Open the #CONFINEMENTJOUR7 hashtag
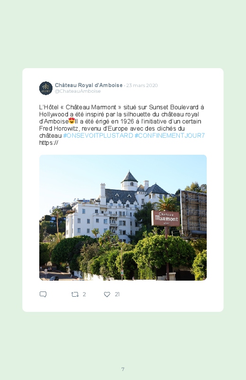Screen dimensions: 246x380 coord(170,135)
